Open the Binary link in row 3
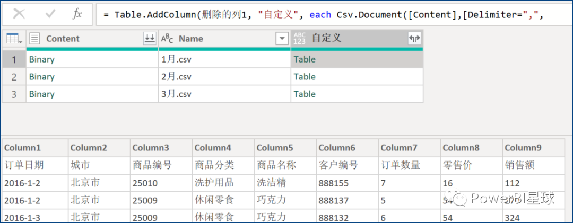 [42, 94]
